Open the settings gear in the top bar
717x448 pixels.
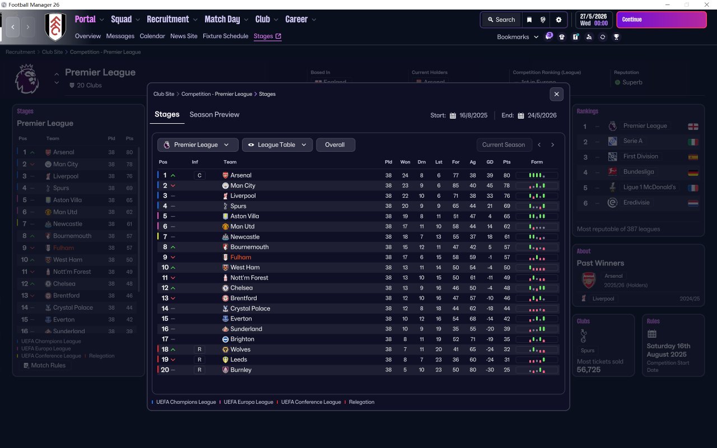tap(558, 20)
